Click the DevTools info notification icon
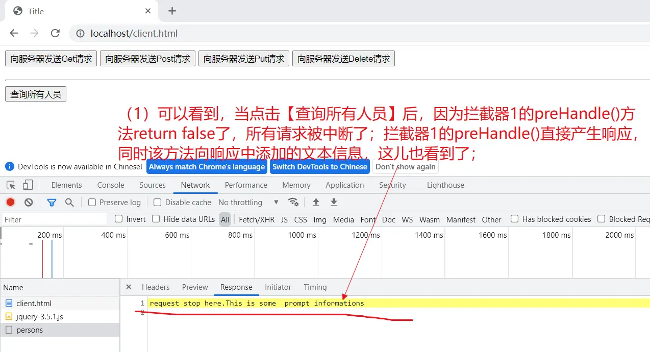 (x=9, y=166)
